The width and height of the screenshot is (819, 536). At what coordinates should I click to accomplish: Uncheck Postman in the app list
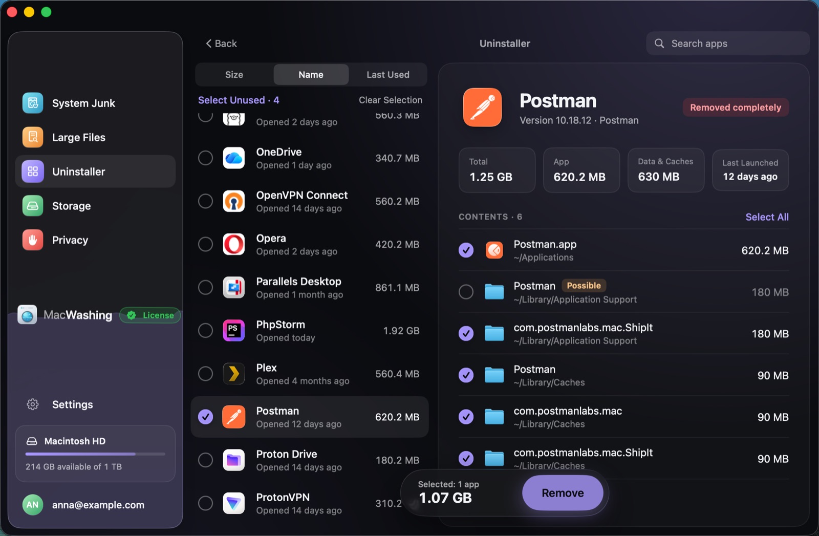pyautogui.click(x=206, y=417)
